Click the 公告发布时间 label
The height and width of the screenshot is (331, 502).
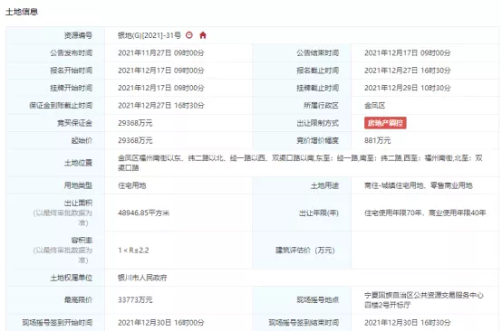[71, 52]
